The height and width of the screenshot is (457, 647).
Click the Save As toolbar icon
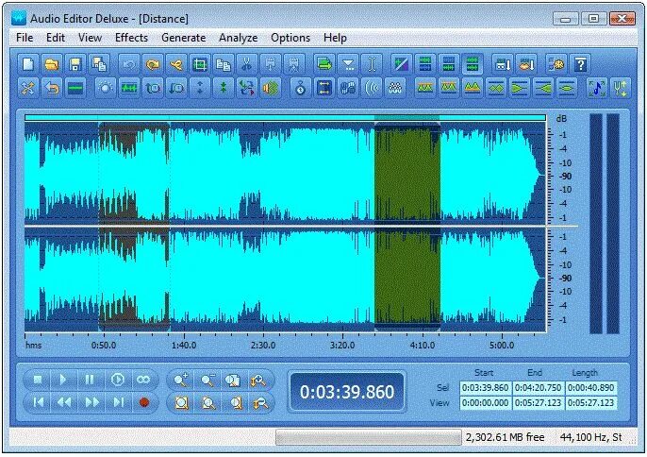[x=99, y=64]
